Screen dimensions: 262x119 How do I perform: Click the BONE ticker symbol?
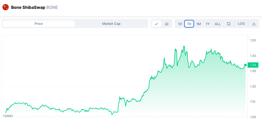tap(52, 7)
